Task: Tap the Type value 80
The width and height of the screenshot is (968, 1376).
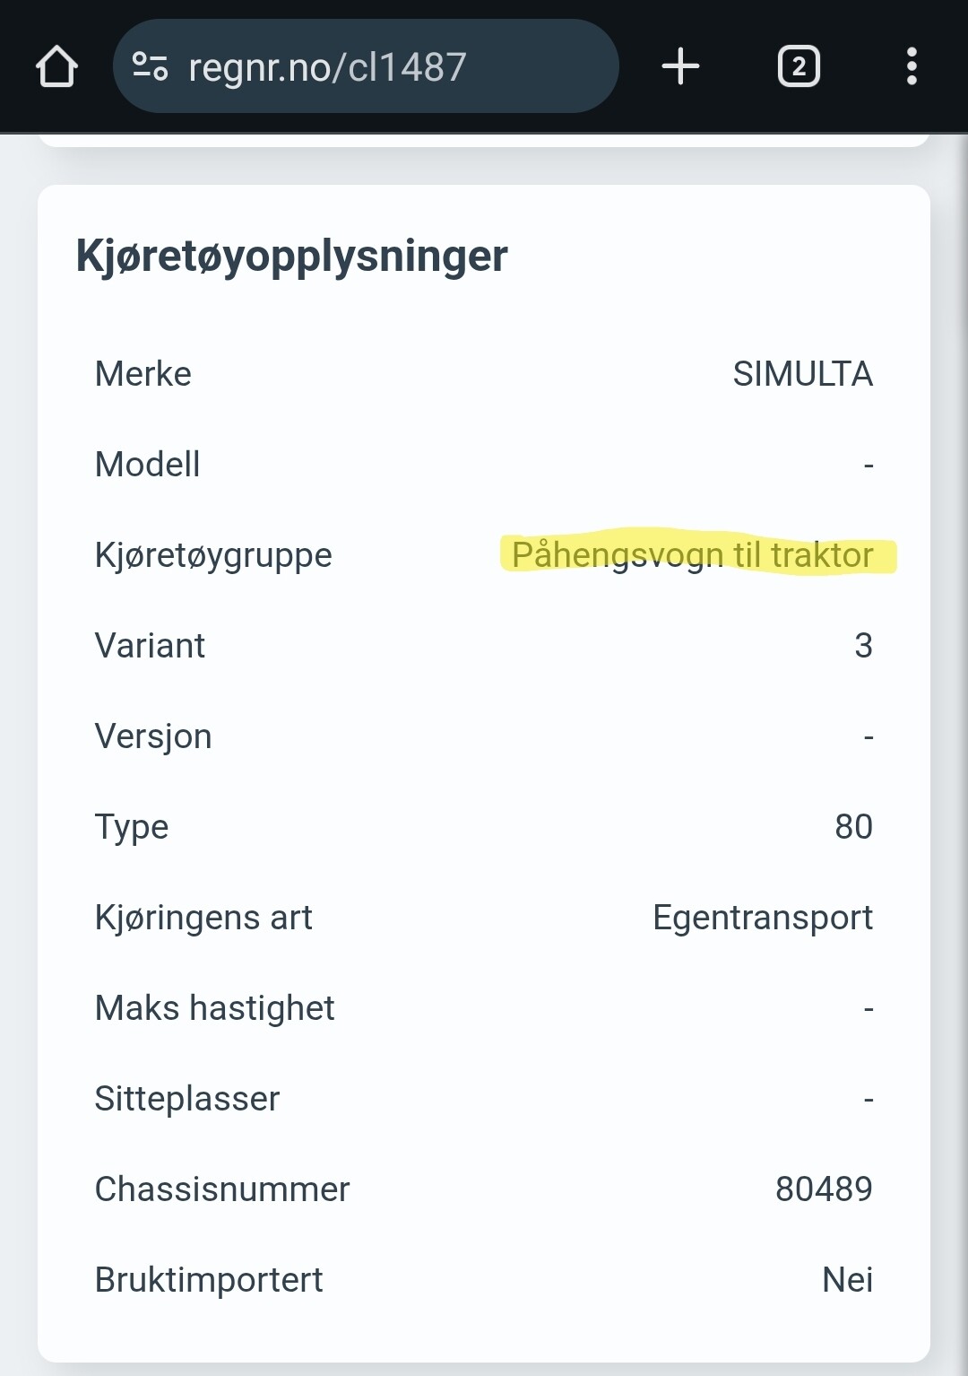Action: 853,827
